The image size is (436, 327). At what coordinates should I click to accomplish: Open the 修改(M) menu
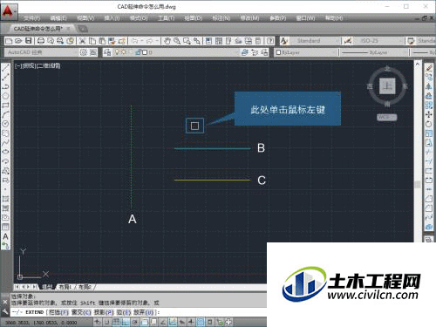point(249,18)
